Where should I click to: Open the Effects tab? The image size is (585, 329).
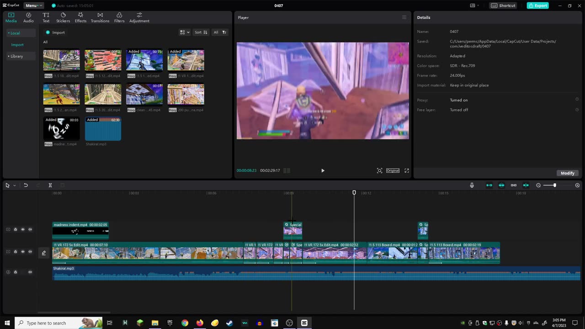80,17
